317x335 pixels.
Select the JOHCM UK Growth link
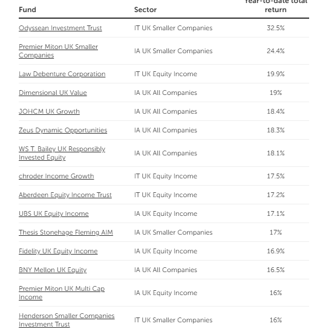pos(49,111)
